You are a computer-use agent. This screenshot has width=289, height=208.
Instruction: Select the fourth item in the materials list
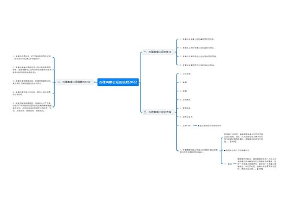pyautogui.click(x=32, y=93)
